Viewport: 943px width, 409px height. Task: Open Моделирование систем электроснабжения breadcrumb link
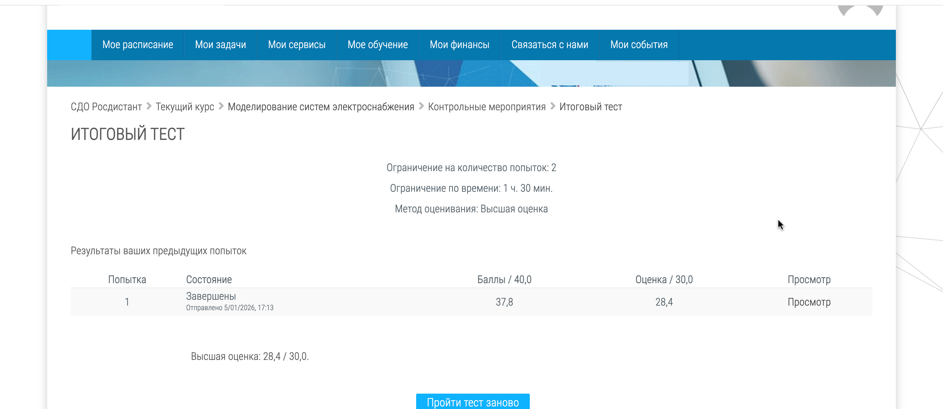pyautogui.click(x=321, y=107)
